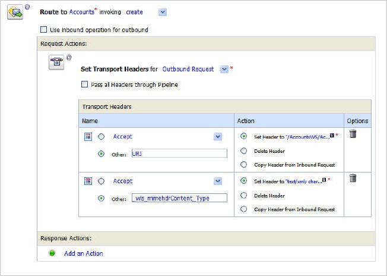Click the Accounts service link

click(81, 12)
